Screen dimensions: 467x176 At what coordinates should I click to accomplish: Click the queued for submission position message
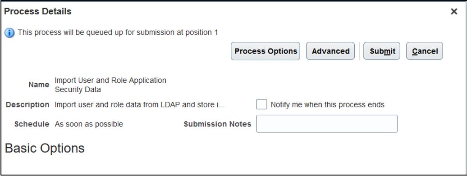(x=118, y=32)
